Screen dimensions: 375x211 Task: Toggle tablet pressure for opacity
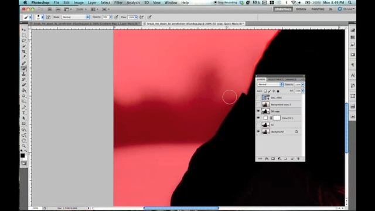[x=116, y=17]
